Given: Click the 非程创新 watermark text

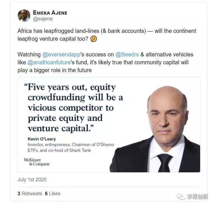Looking at the screenshot, I should click(x=198, y=196).
